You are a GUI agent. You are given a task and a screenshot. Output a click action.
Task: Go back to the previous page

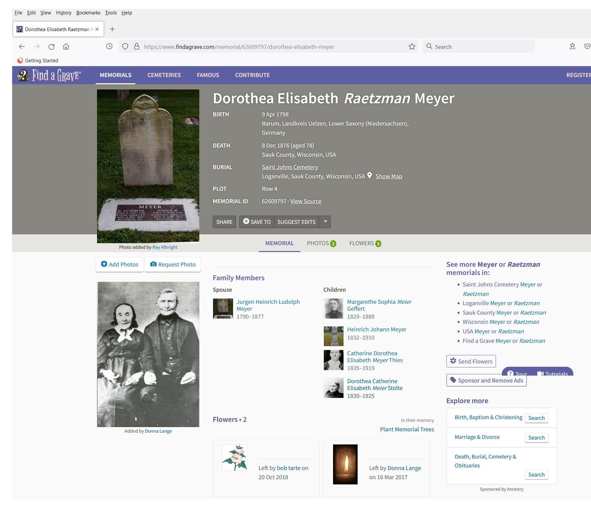pyautogui.click(x=22, y=47)
